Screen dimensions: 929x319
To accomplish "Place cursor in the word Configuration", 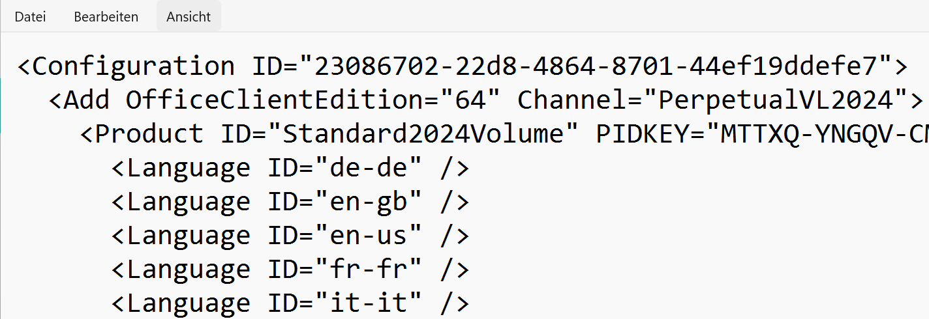I will coord(133,66).
